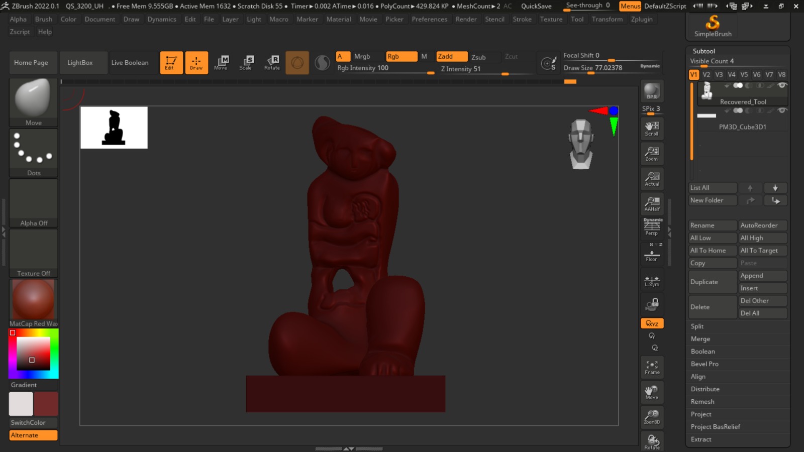Image resolution: width=804 pixels, height=452 pixels.
Task: Click the Rotate view icon in right shelf
Action: tap(652, 441)
